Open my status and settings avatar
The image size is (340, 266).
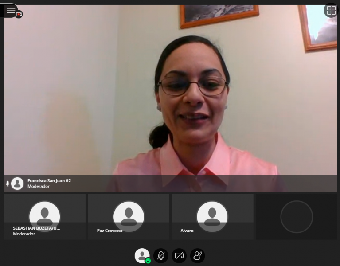click(142, 256)
